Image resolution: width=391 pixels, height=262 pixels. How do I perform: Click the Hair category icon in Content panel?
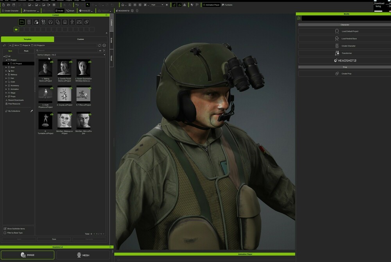[50, 22]
